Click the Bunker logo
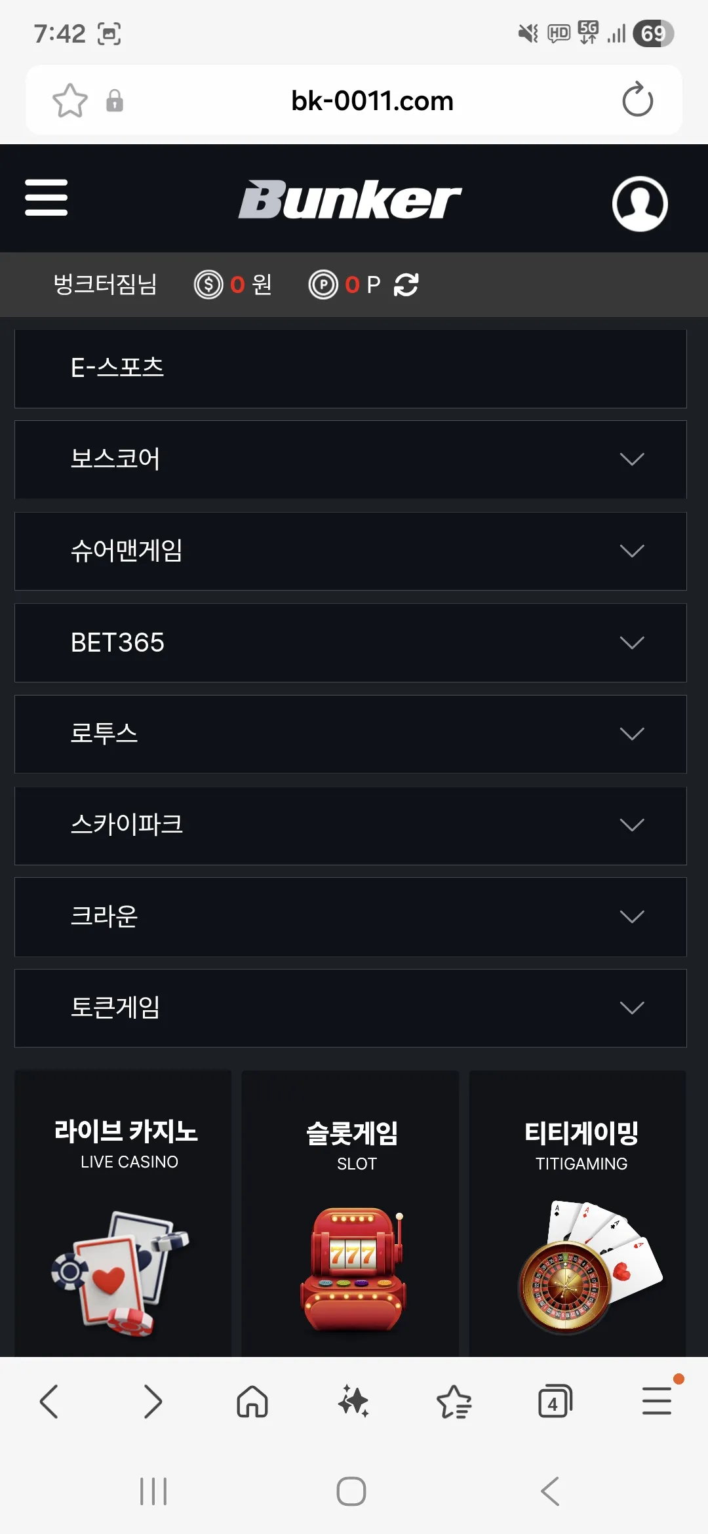Image resolution: width=708 pixels, height=1534 pixels. click(x=350, y=199)
